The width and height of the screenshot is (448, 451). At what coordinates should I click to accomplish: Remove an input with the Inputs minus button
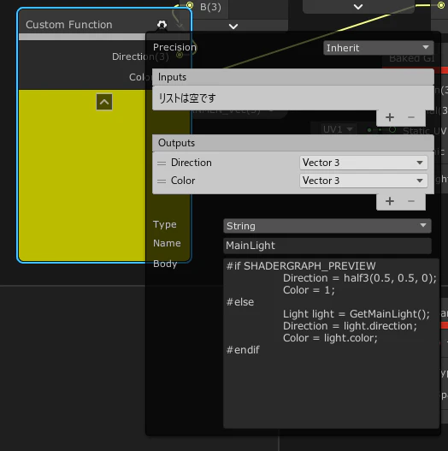tap(411, 117)
